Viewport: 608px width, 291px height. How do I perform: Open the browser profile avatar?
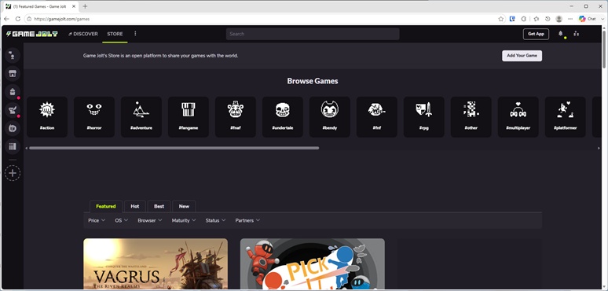[559, 19]
